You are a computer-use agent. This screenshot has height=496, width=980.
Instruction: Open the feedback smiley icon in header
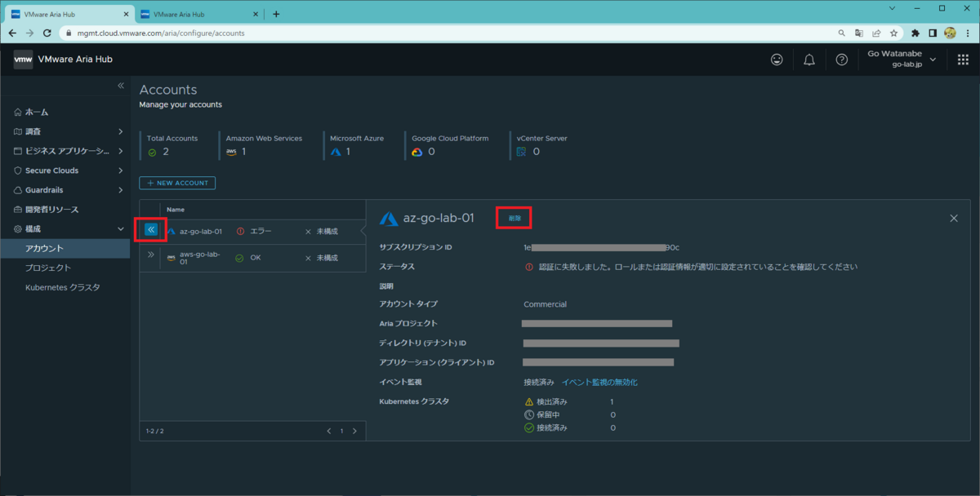[777, 60]
